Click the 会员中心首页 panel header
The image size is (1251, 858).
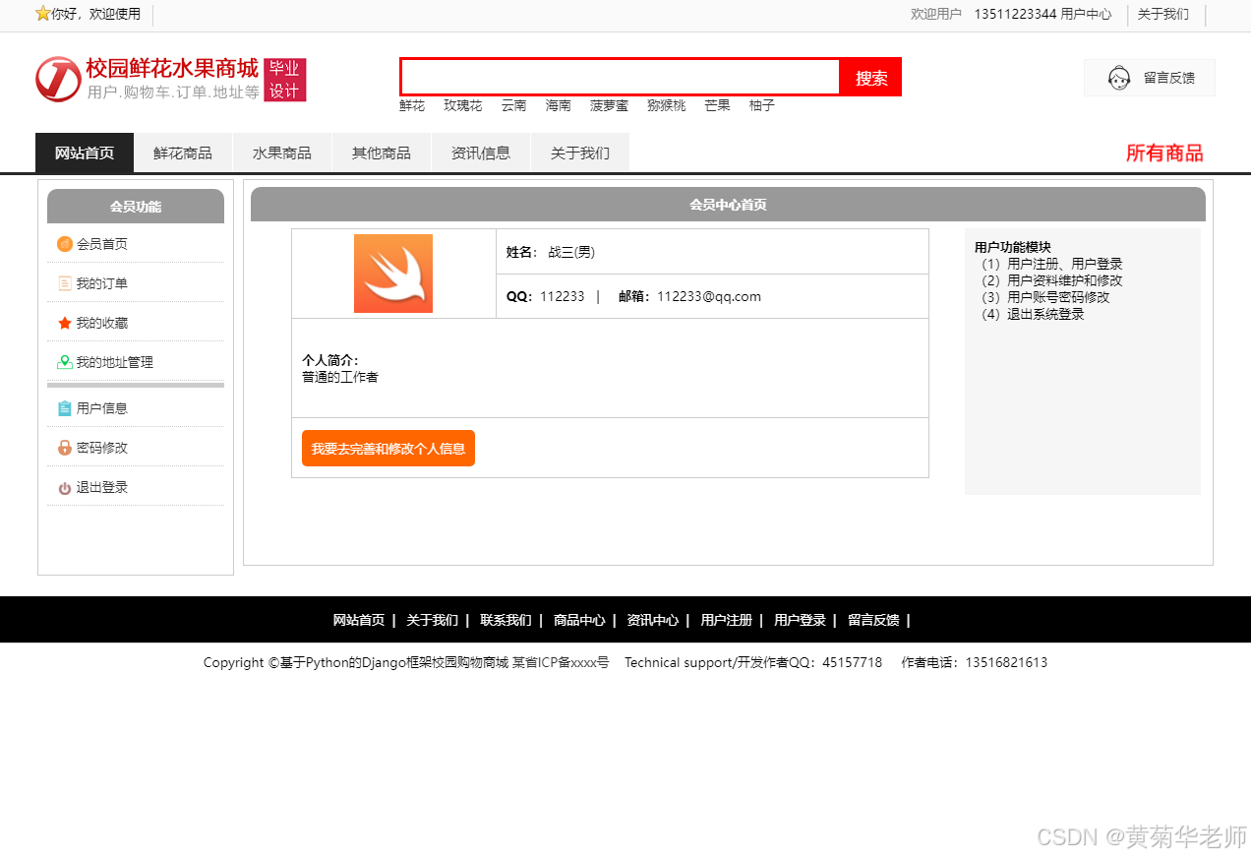728,205
